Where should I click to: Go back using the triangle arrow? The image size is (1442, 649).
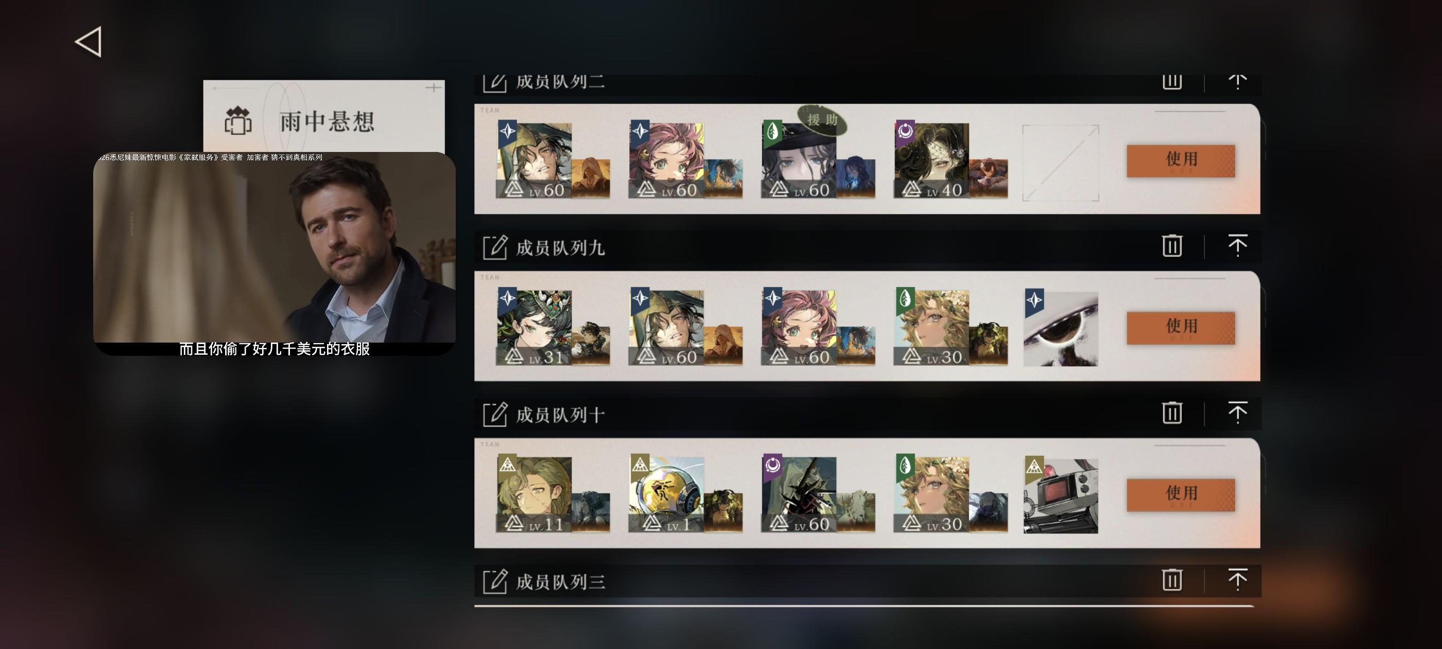[x=89, y=41]
